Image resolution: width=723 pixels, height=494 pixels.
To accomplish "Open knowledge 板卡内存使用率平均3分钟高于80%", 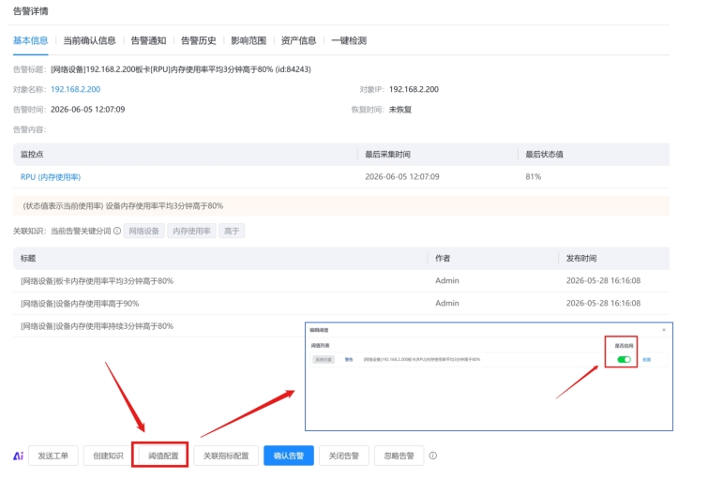I will pyautogui.click(x=97, y=280).
